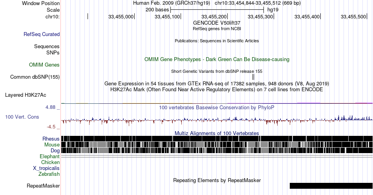The height and width of the screenshot is (195, 373).
Task: Click the GENCODE V50lift37 track title
Action: [x=217, y=23]
